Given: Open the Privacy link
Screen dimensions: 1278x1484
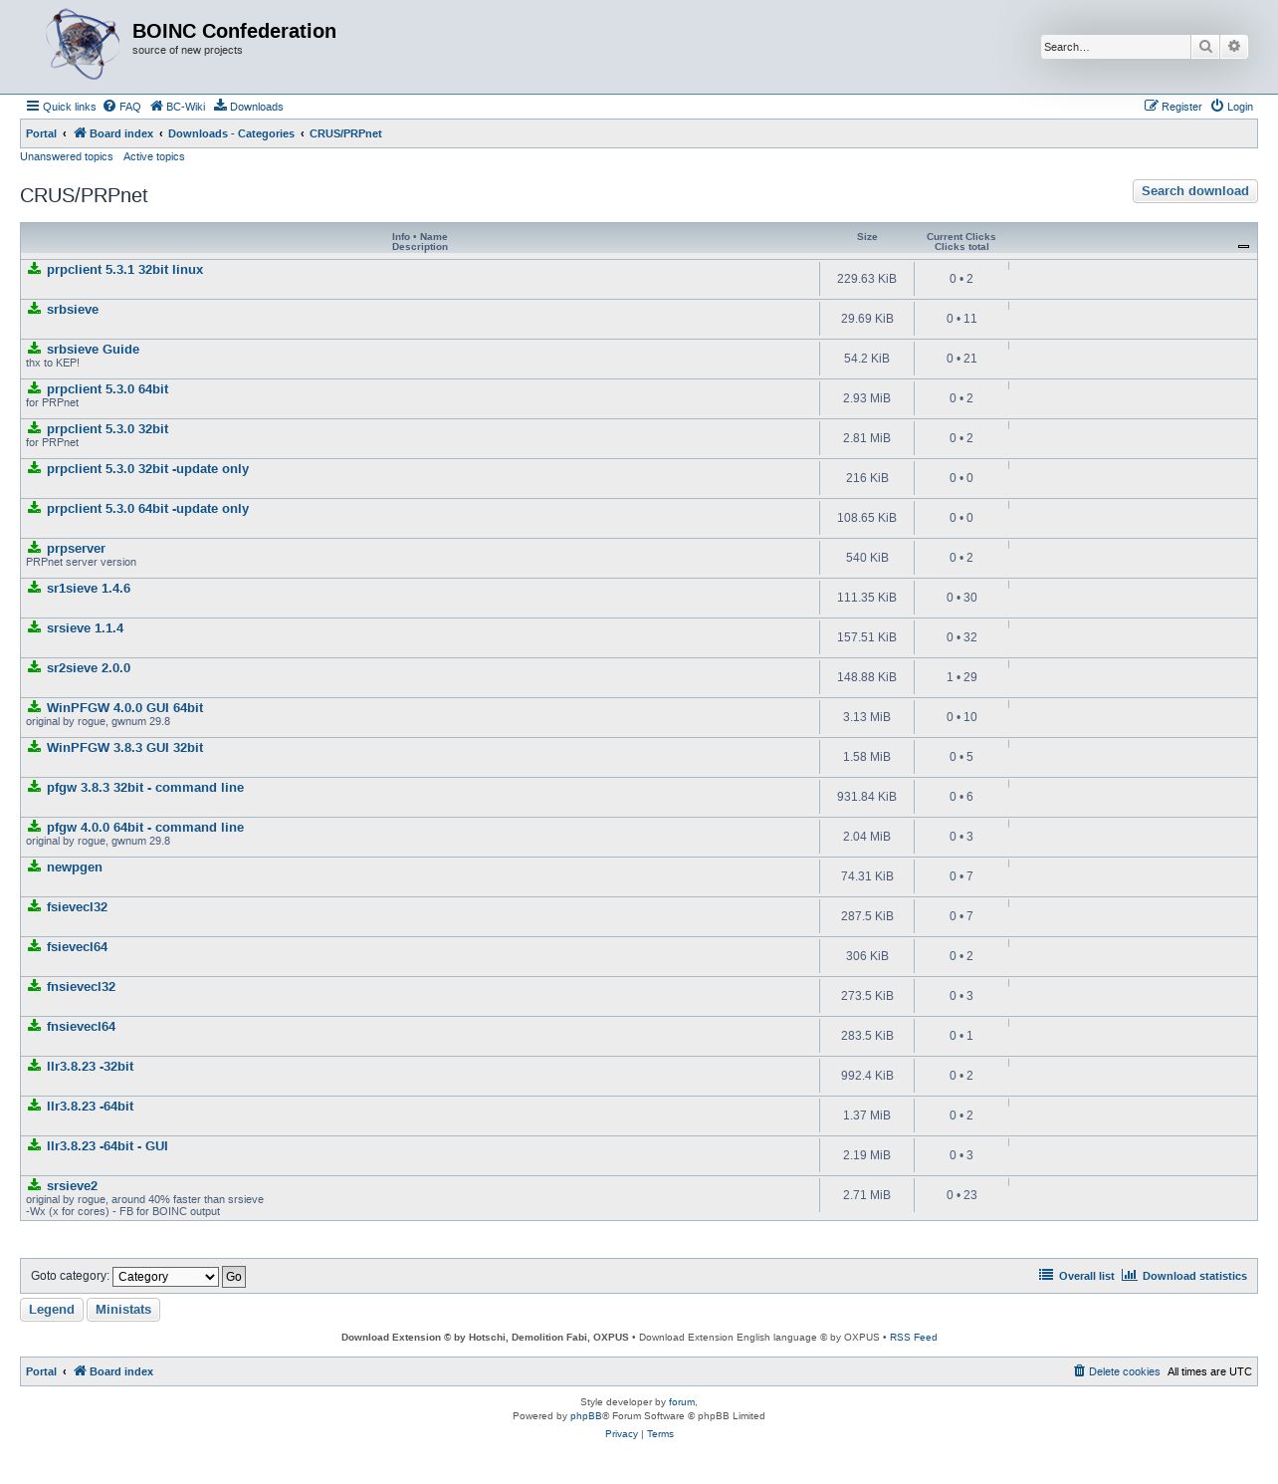Looking at the screenshot, I should click(x=621, y=1434).
